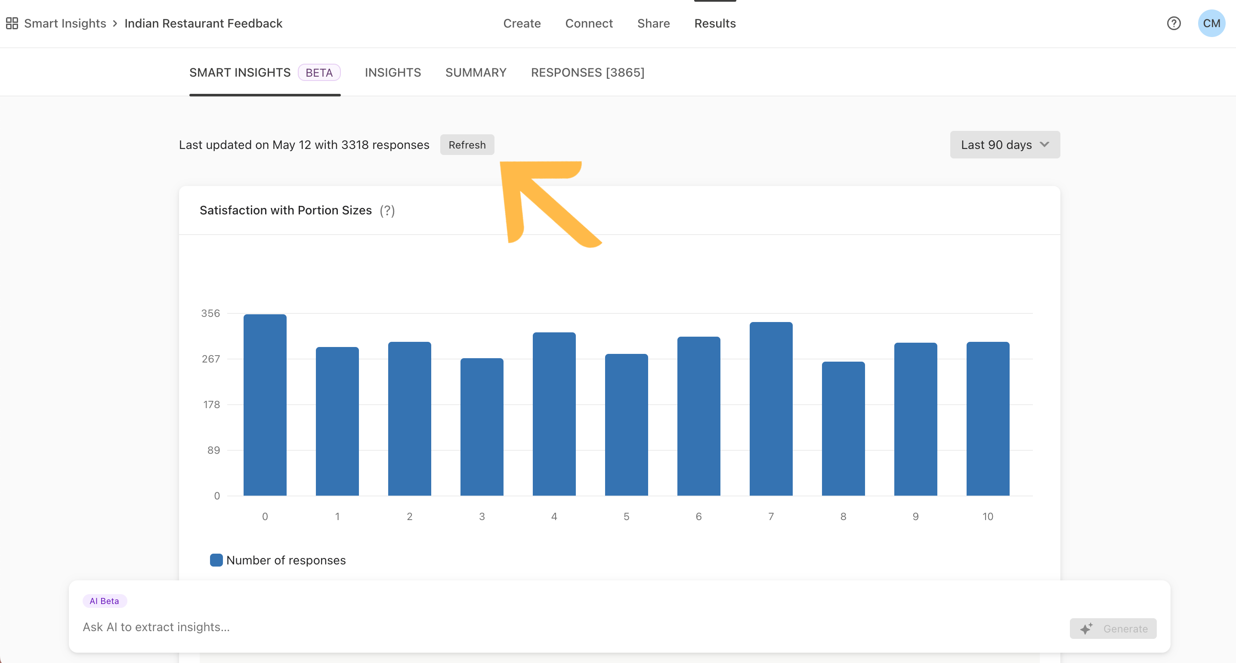
Task: Click the Indian Restaurant Feedback title
Action: pos(204,24)
